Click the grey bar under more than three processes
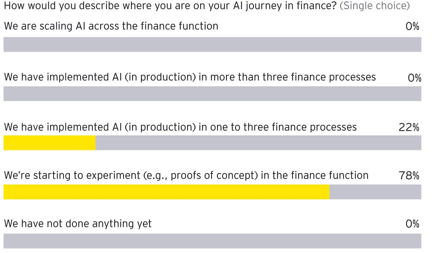This screenshot has width=432, height=253. pos(212,94)
